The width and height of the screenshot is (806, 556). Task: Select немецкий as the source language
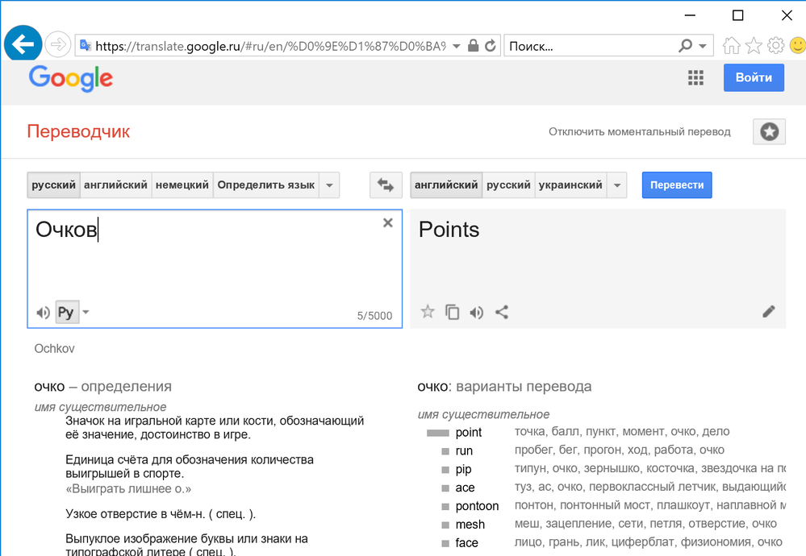[x=182, y=185]
